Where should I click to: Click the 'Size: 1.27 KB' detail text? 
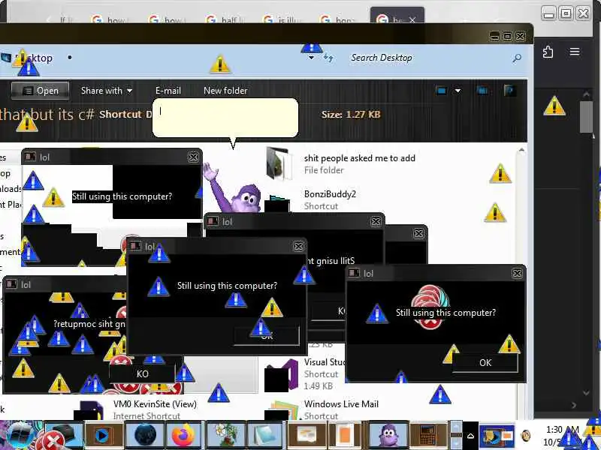tap(351, 115)
